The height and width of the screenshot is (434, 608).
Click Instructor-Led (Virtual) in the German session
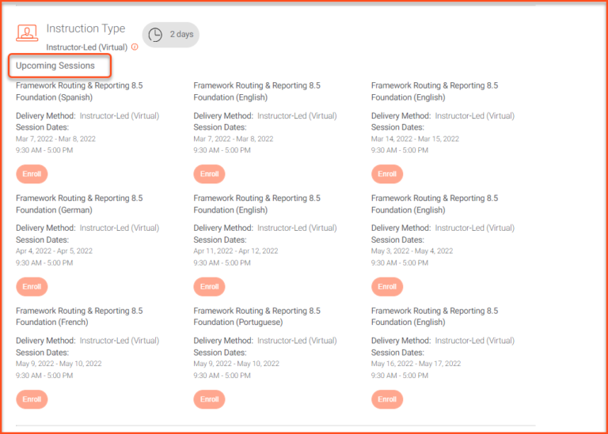[120, 228]
